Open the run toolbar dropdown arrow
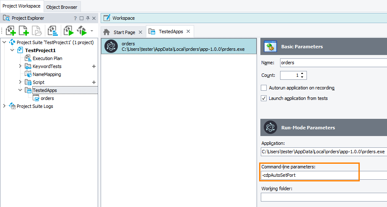 pos(91,31)
